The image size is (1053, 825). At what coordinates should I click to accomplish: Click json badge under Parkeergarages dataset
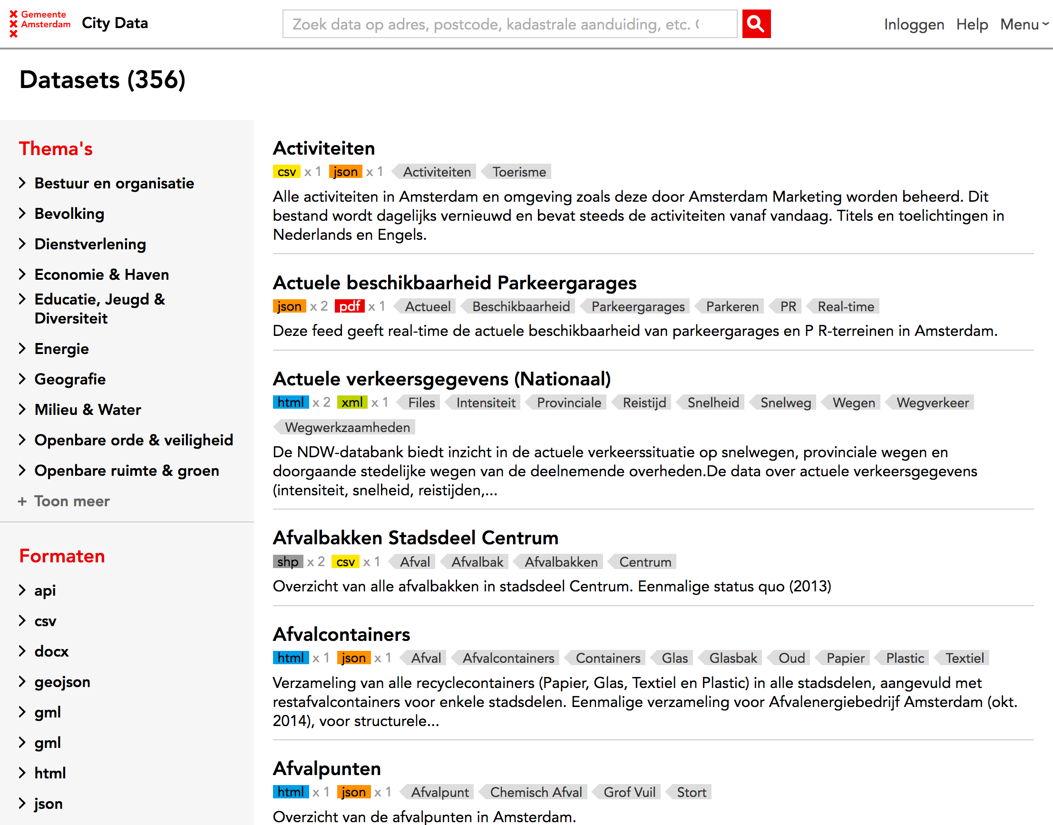point(289,306)
